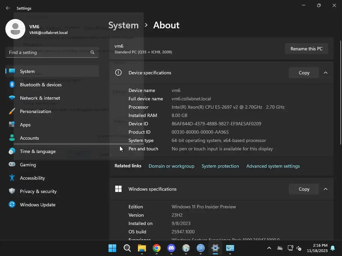Open the clock and date flyout
Viewport: 342px width, 256px height.
coord(317,248)
